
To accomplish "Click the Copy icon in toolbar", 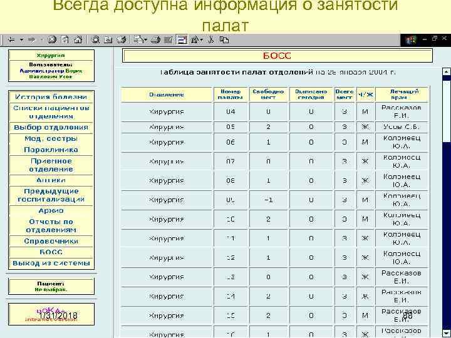I will [224, 39].
